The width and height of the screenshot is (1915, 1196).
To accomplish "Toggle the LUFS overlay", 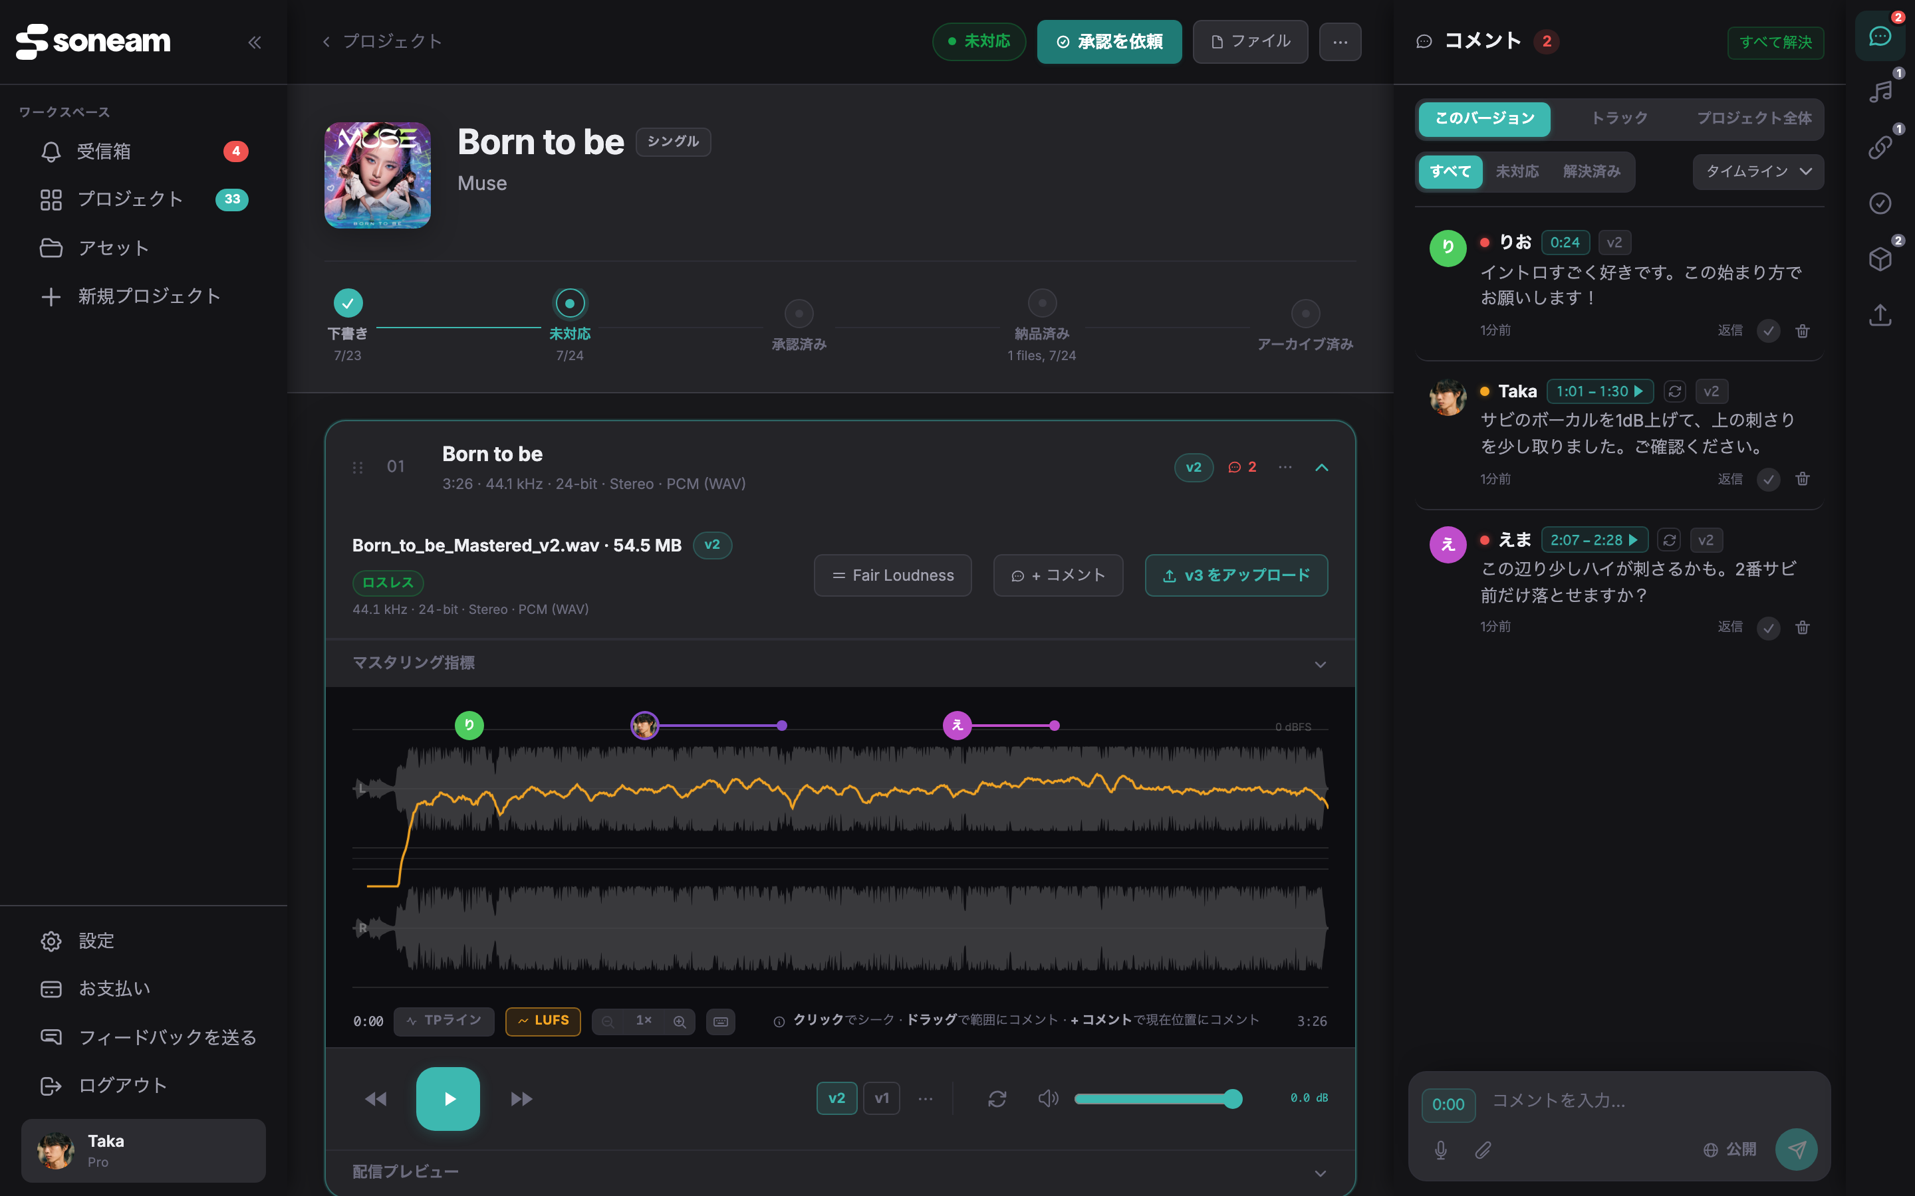I will tap(543, 1021).
